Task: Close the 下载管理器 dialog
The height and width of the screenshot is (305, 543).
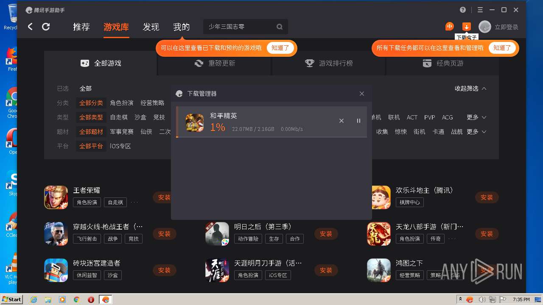Action: click(x=362, y=94)
